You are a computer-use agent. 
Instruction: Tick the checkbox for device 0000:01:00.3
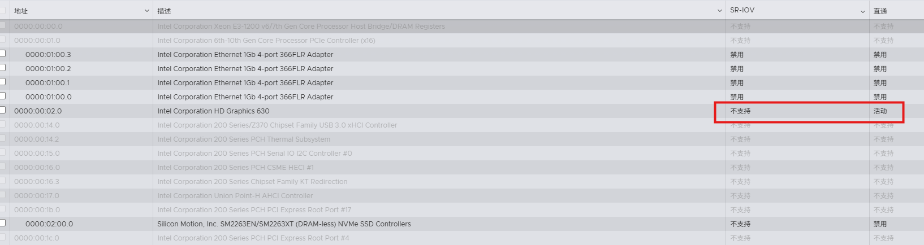pos(3,54)
